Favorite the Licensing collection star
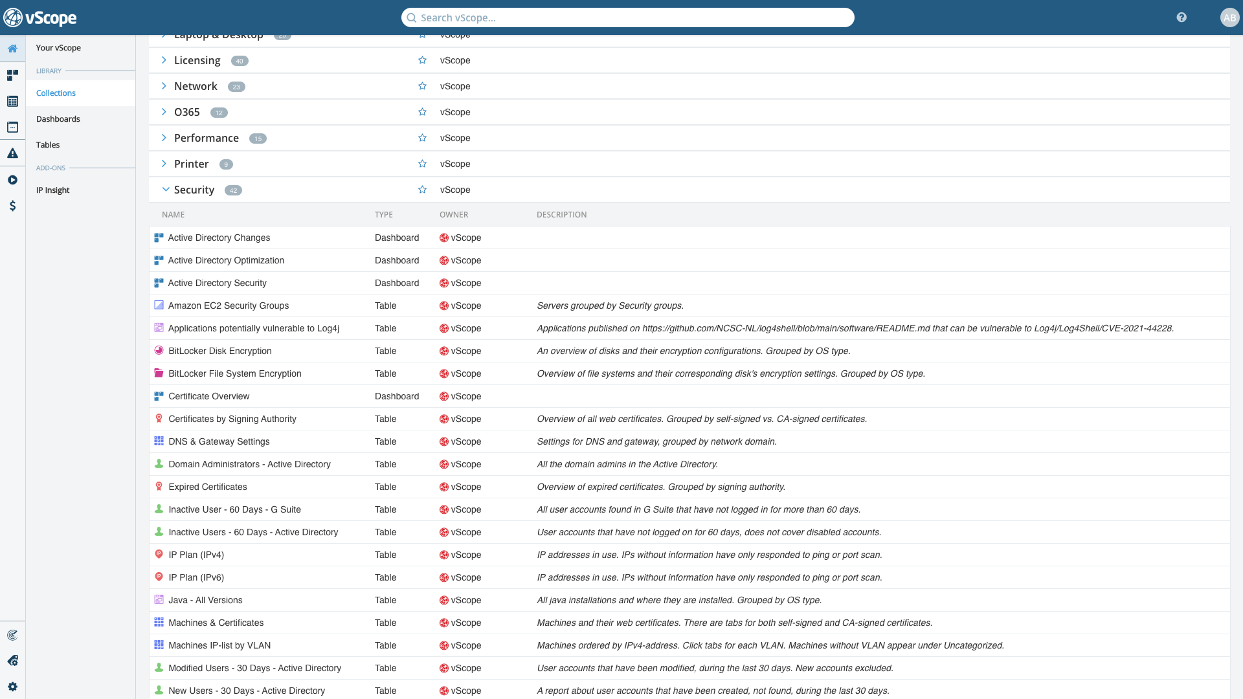 click(x=422, y=60)
